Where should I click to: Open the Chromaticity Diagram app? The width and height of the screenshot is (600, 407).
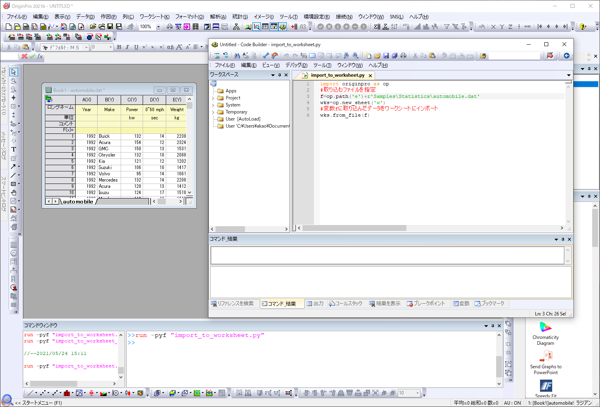coord(546,333)
